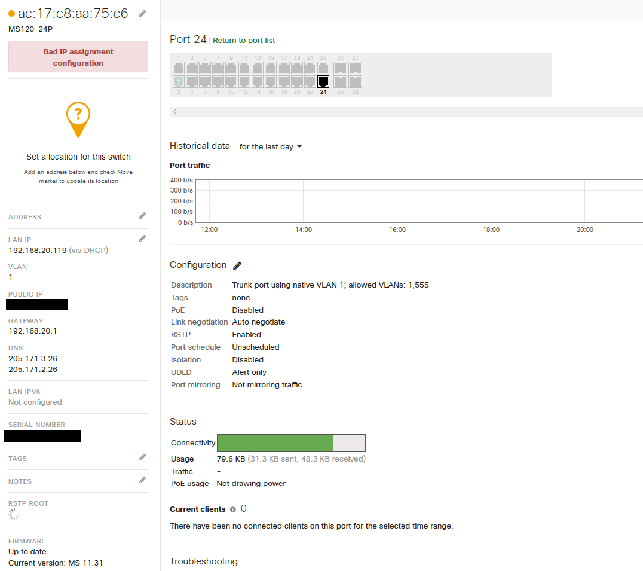This screenshot has width=643, height=571.
Task: Edit the LAN IP settings
Action: [x=142, y=237]
